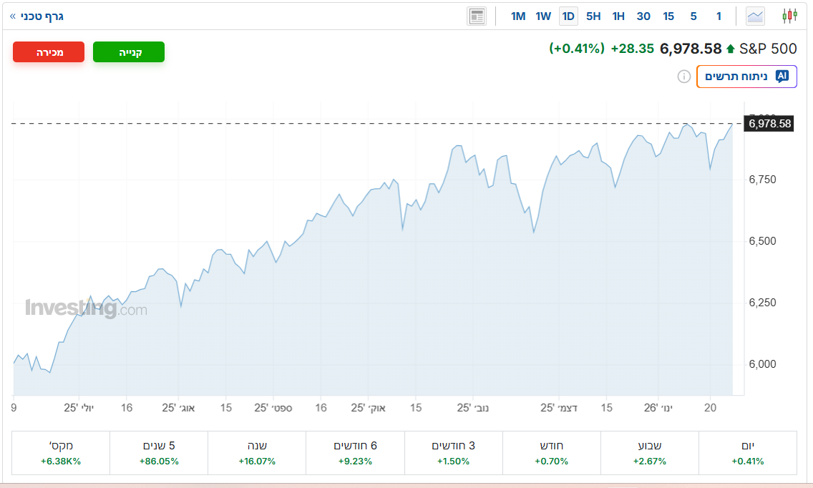Choose the 30-minute interval
The width and height of the screenshot is (813, 488).
coord(643,16)
